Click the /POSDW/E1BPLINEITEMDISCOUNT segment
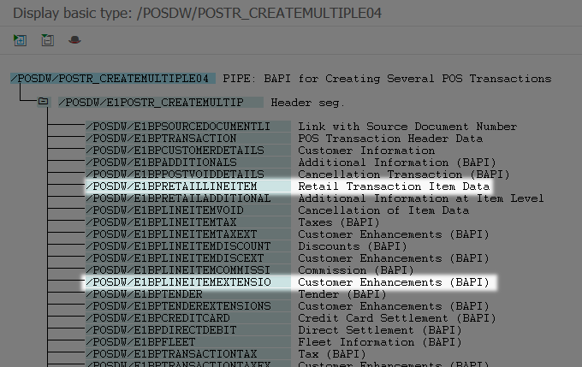The height and width of the screenshot is (367, 582). [x=178, y=246]
